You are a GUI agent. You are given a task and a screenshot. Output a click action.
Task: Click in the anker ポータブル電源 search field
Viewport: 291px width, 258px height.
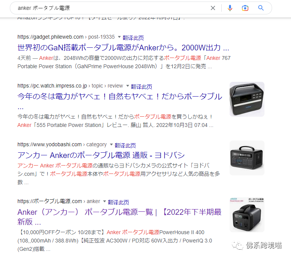tap(111, 8)
